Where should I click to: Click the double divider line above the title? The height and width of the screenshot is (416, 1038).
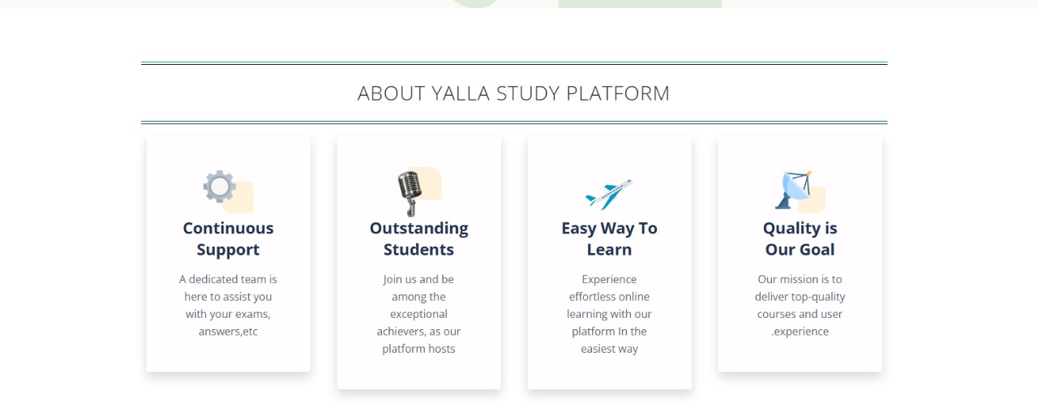514,63
